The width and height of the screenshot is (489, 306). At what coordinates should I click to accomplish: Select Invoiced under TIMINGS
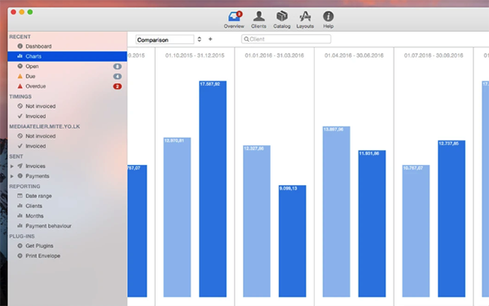coord(68,116)
